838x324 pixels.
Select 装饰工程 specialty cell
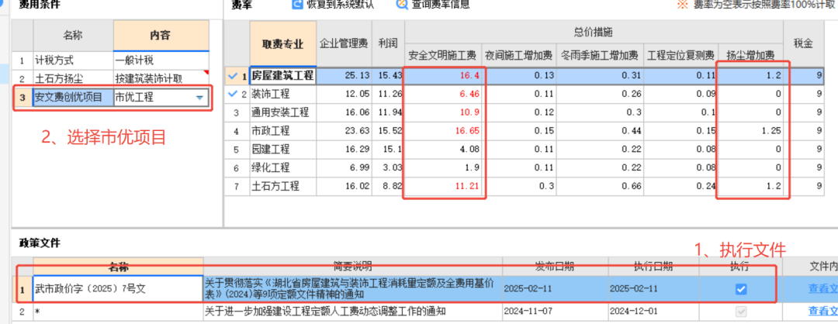(282, 95)
